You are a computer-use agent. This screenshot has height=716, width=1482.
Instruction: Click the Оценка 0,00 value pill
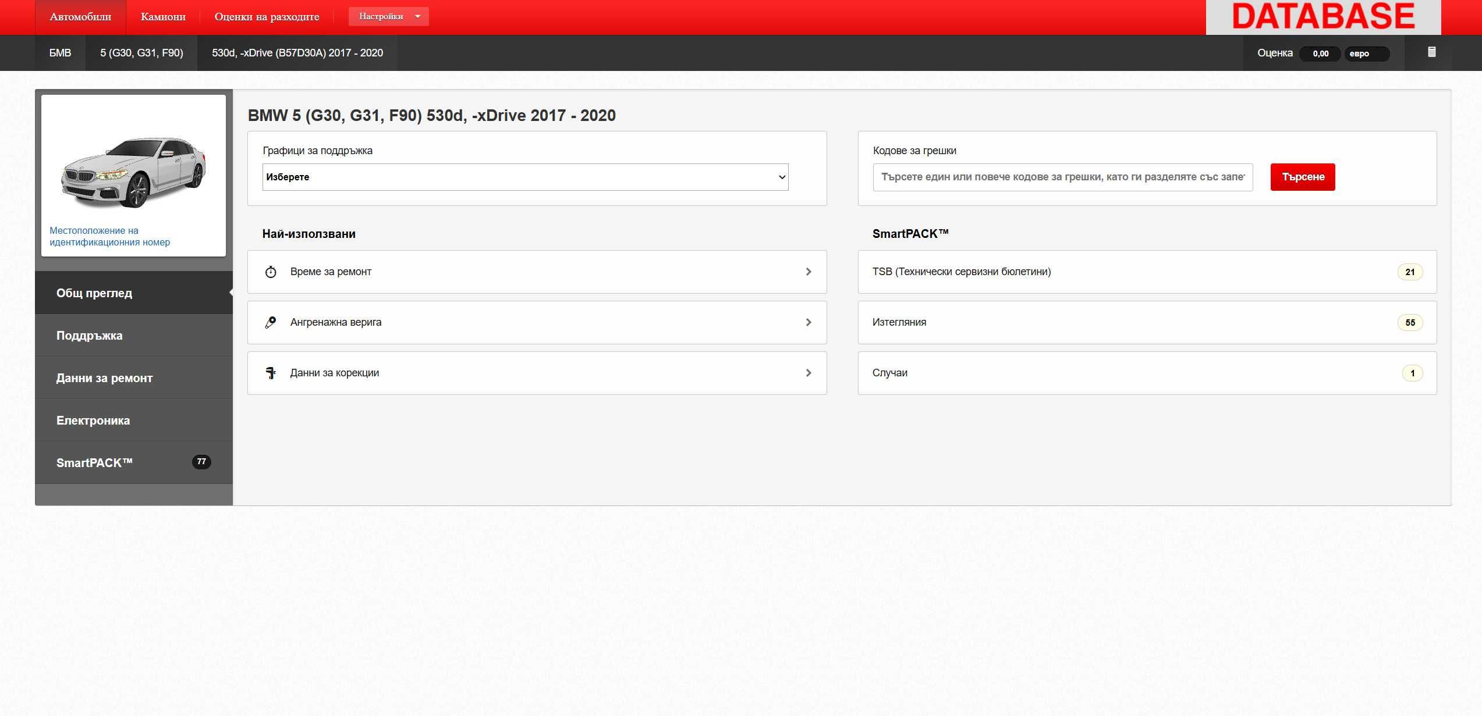tap(1320, 54)
